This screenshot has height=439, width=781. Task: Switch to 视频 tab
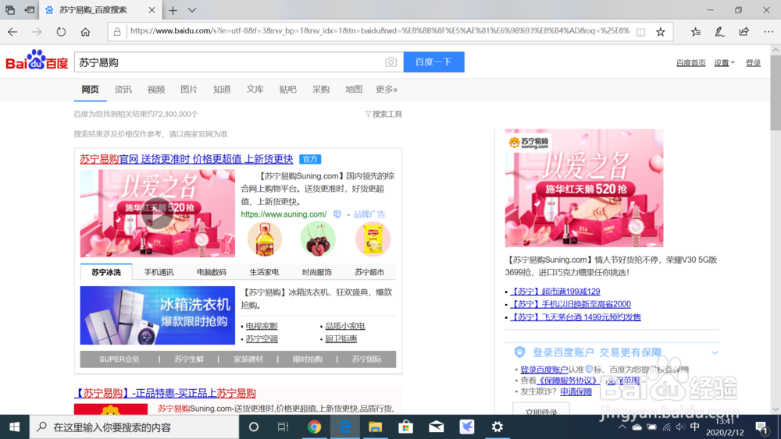tap(156, 90)
